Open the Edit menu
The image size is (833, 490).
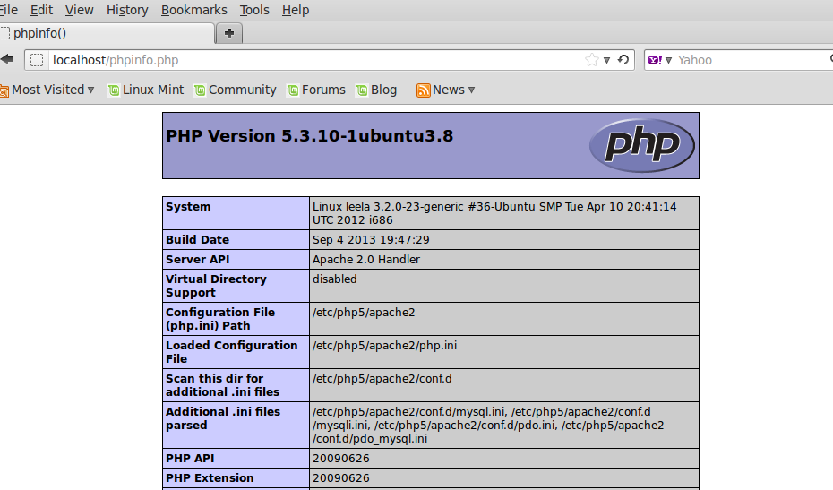point(41,10)
